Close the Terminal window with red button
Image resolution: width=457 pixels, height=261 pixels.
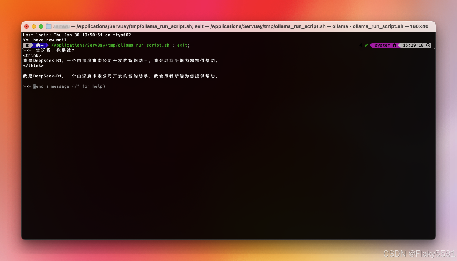[x=26, y=26]
